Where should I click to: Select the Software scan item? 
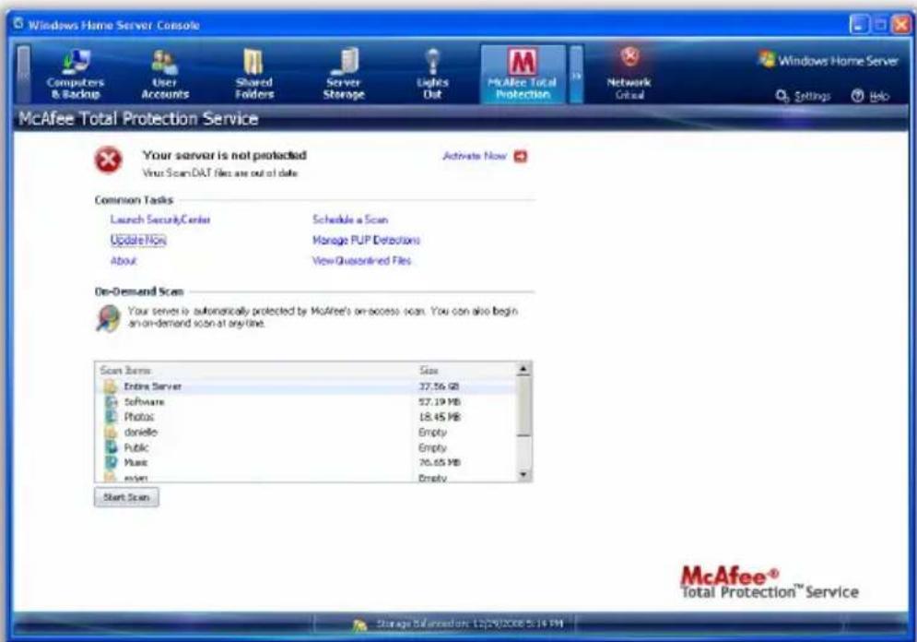(305, 401)
